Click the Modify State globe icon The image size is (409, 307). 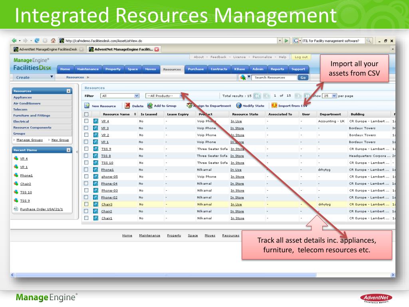[239, 106]
